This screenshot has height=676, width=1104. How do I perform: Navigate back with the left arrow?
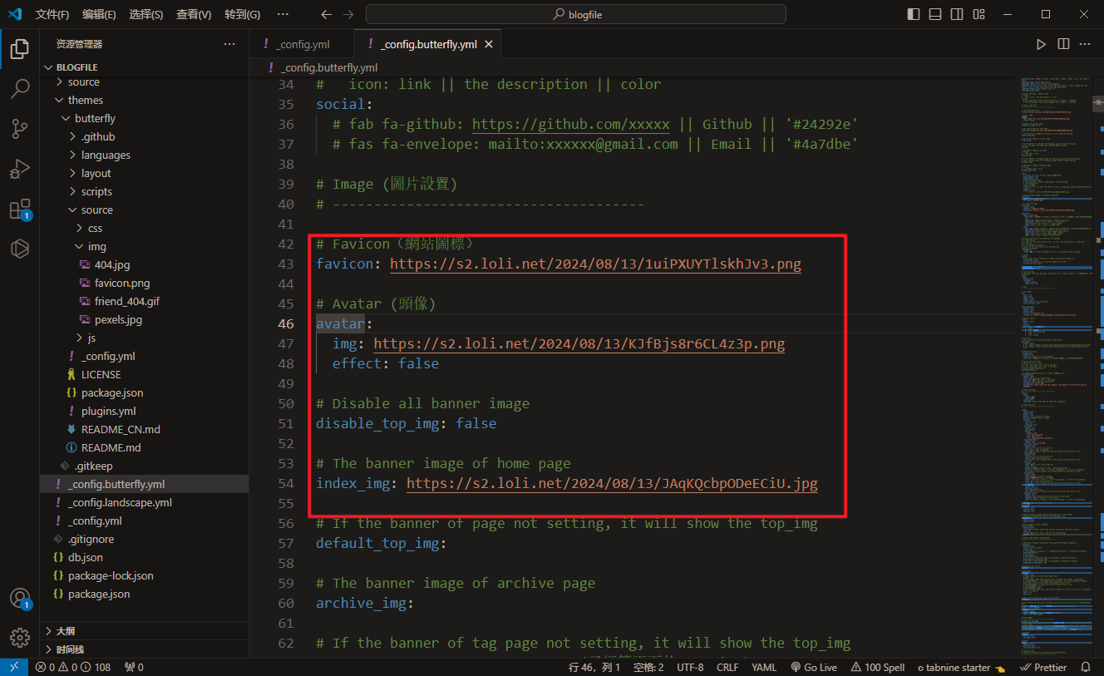coord(327,14)
